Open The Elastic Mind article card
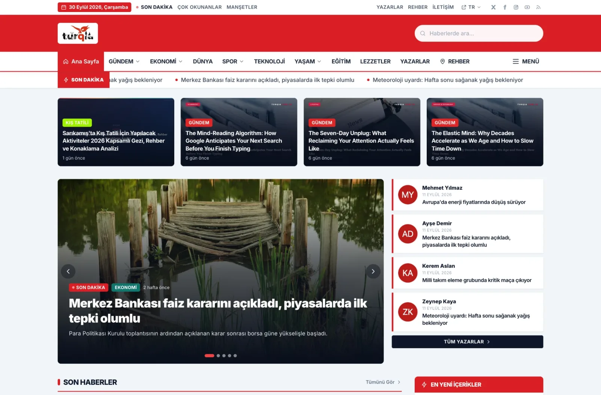 (485, 132)
